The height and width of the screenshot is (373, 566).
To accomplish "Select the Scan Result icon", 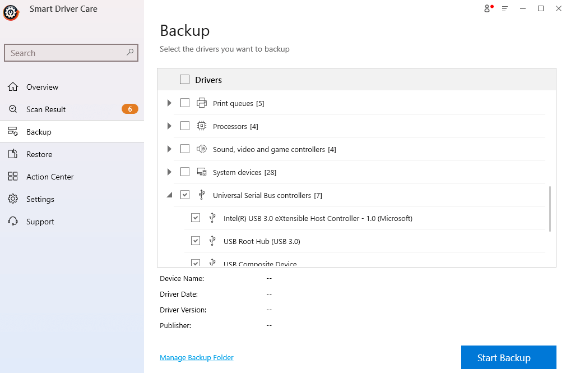I will [x=13, y=109].
